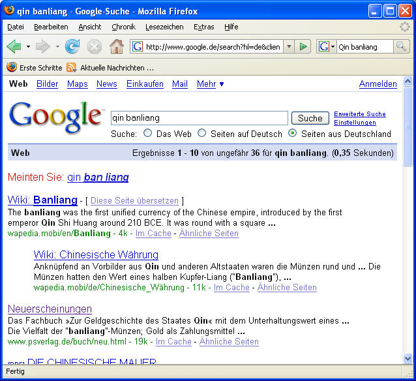Viewport: 416px width, 381px height.
Task: Open the Neuerscheinungen result
Action: [50, 309]
